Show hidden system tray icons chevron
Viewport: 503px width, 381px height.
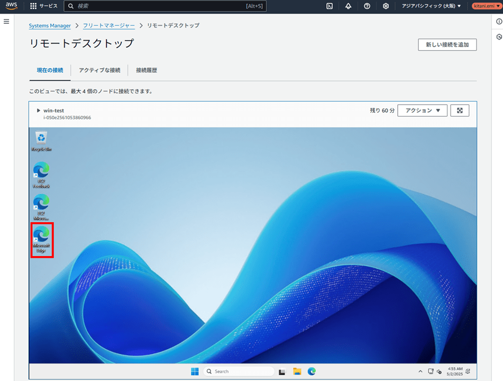(420, 371)
